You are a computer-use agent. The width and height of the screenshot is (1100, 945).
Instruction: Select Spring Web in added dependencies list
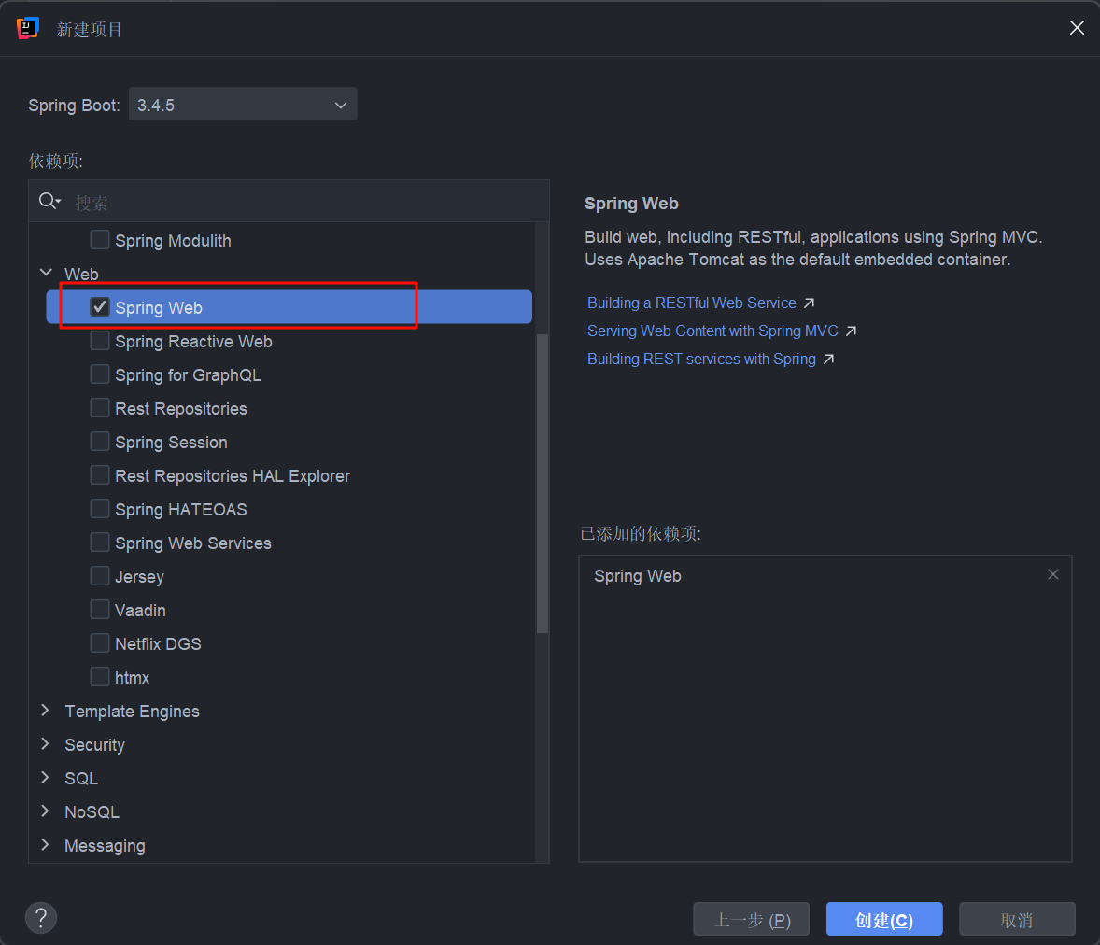tap(637, 576)
